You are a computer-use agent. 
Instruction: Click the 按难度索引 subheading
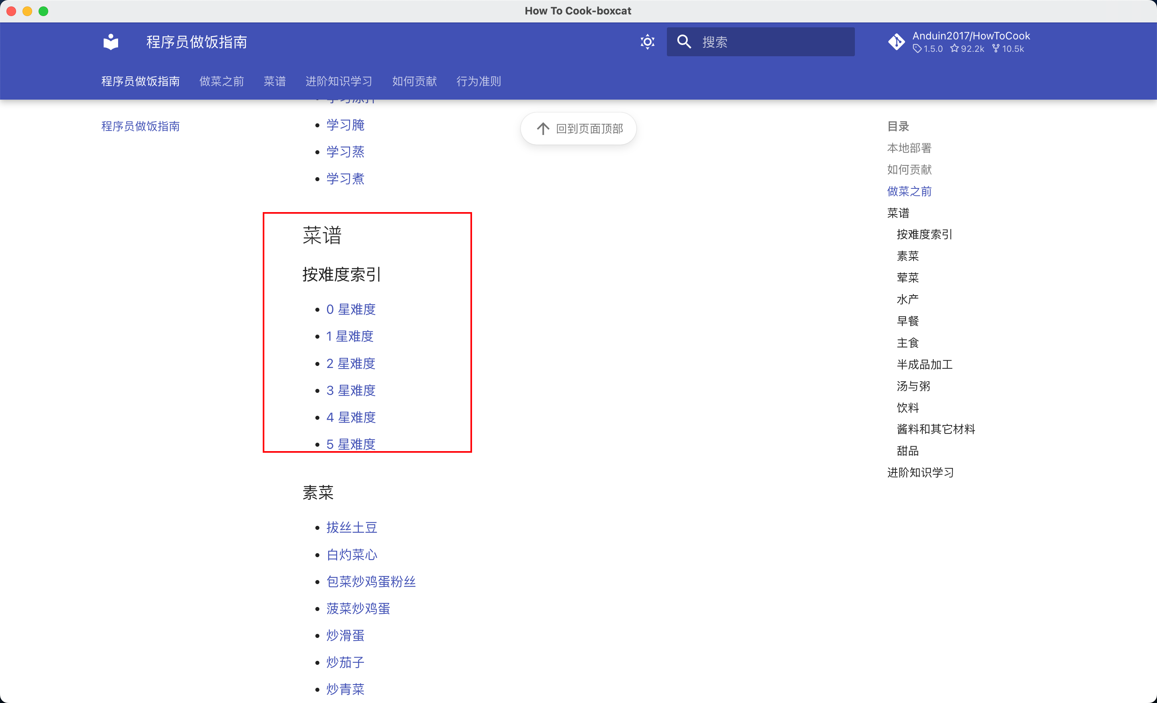[341, 274]
